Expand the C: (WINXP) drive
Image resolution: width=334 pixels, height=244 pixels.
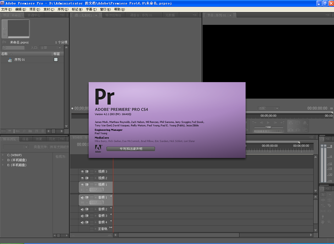point(3,155)
